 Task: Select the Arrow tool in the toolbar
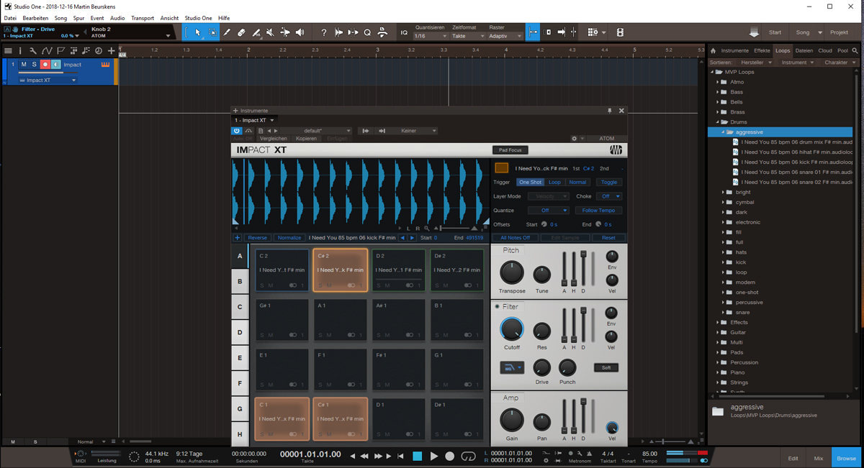198,32
